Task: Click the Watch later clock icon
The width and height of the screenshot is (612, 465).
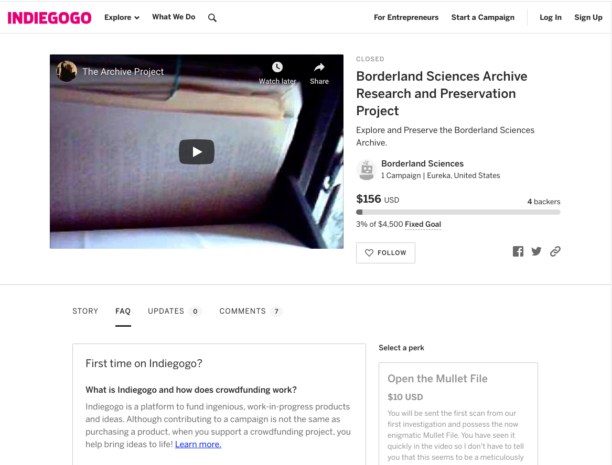Action: tap(277, 67)
